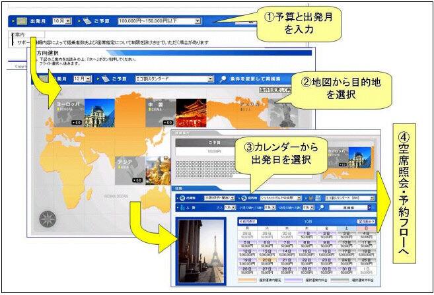Click the compass icon on the world map
The width and height of the screenshot is (434, 295).
point(48,218)
